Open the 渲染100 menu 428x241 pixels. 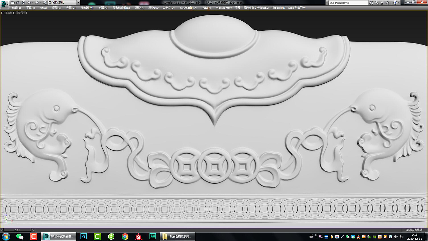pyautogui.click(x=153, y=8)
